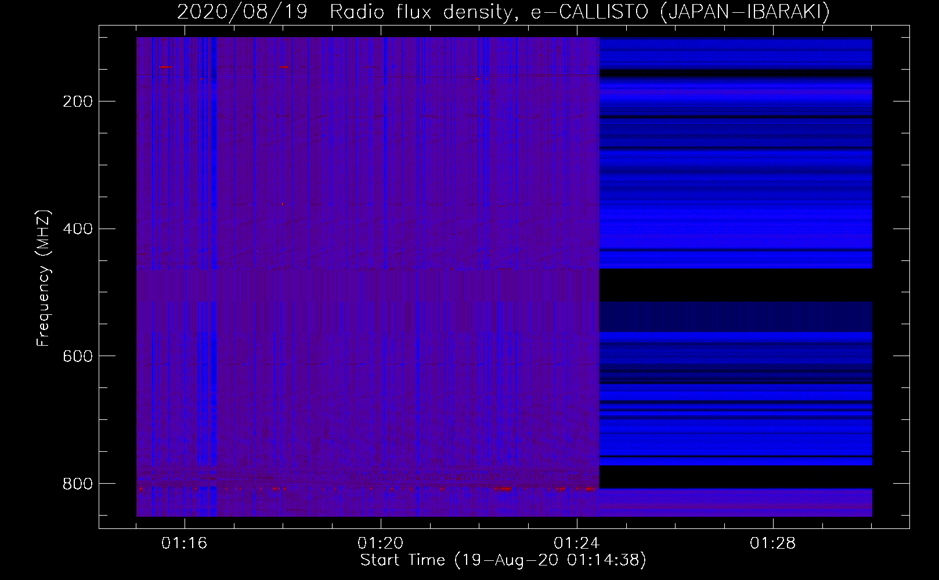939x580 pixels.
Task: Click the date 2020/08/19 in title
Action: [242, 12]
